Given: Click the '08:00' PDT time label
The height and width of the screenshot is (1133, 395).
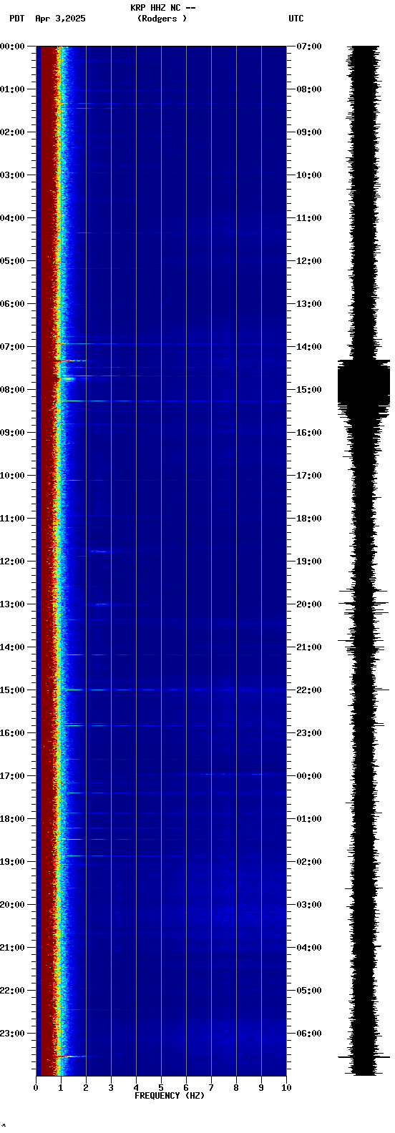Looking at the screenshot, I should click(x=12, y=390).
